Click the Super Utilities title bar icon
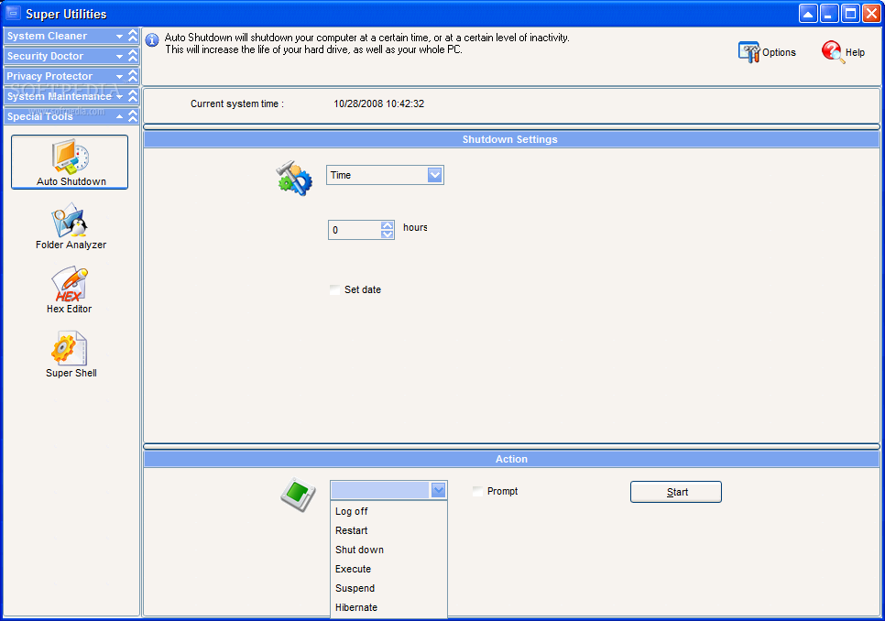This screenshot has height=621, width=885. pyautogui.click(x=13, y=13)
